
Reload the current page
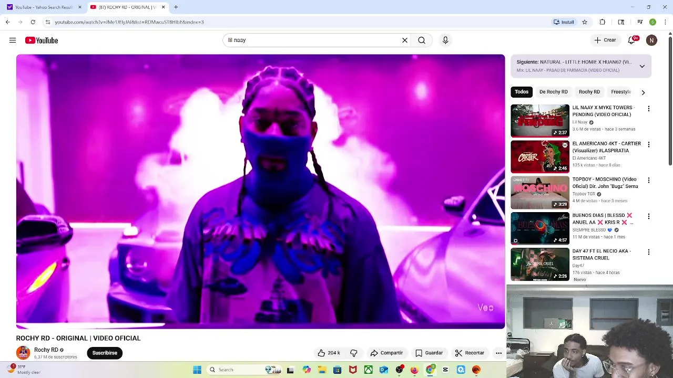(x=33, y=22)
